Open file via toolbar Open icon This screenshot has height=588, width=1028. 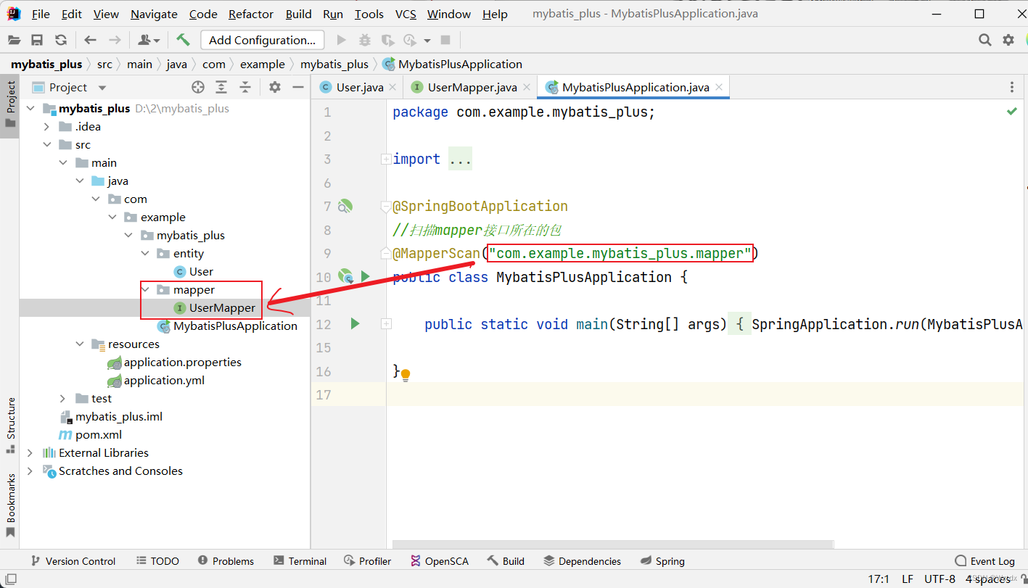[x=14, y=40]
